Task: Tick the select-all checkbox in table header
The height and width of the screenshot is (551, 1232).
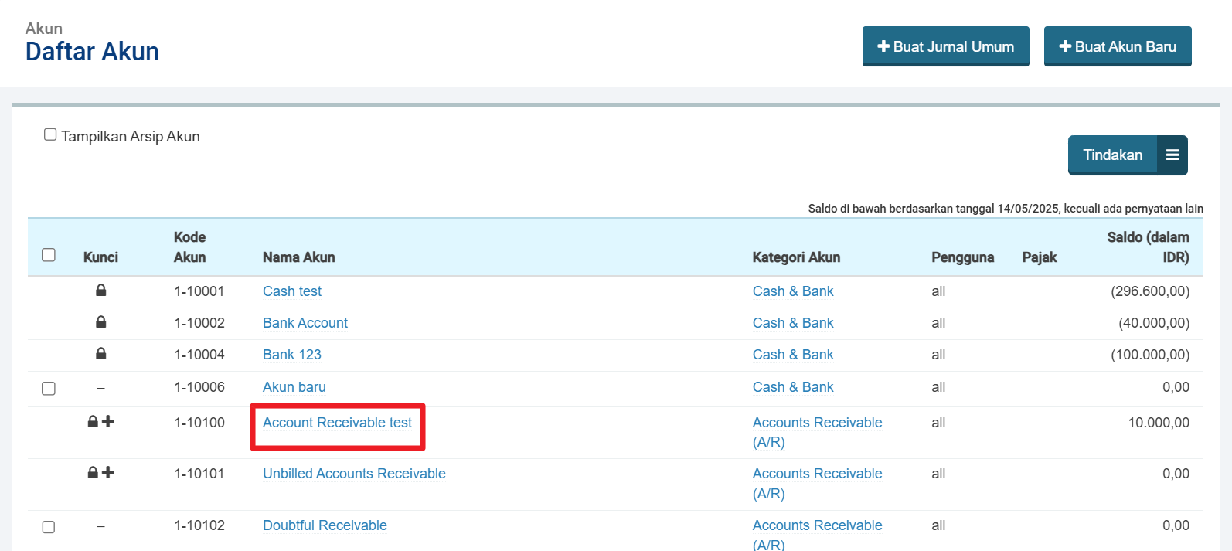Action: tap(49, 255)
